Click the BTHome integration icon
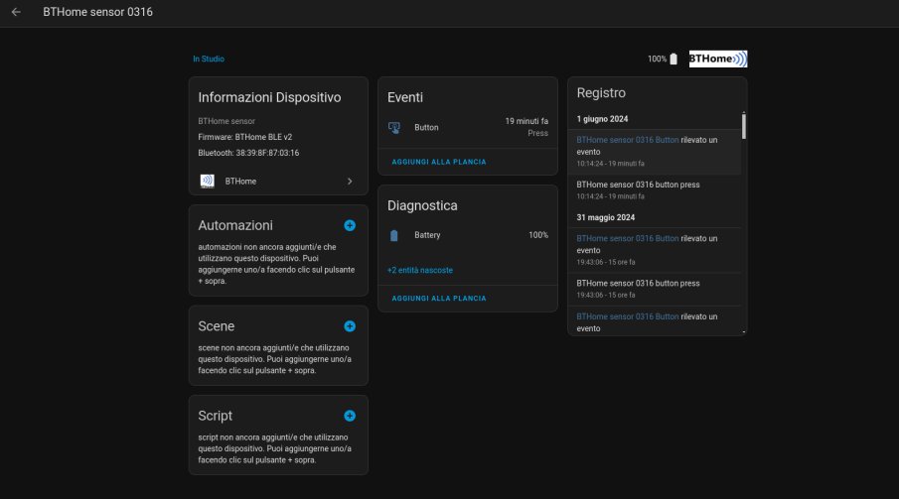Viewport: 899px width, 499px height. pyautogui.click(x=207, y=181)
